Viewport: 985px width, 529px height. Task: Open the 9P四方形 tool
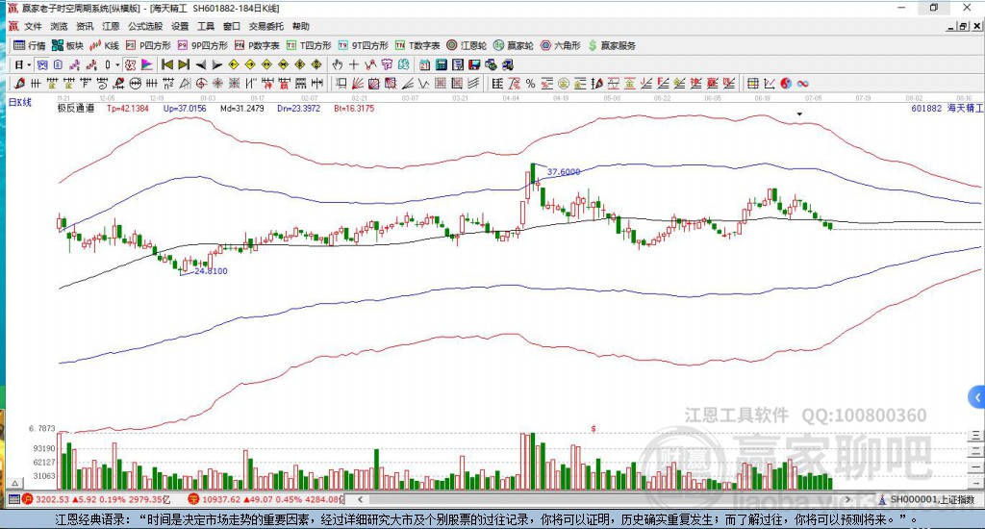point(203,45)
